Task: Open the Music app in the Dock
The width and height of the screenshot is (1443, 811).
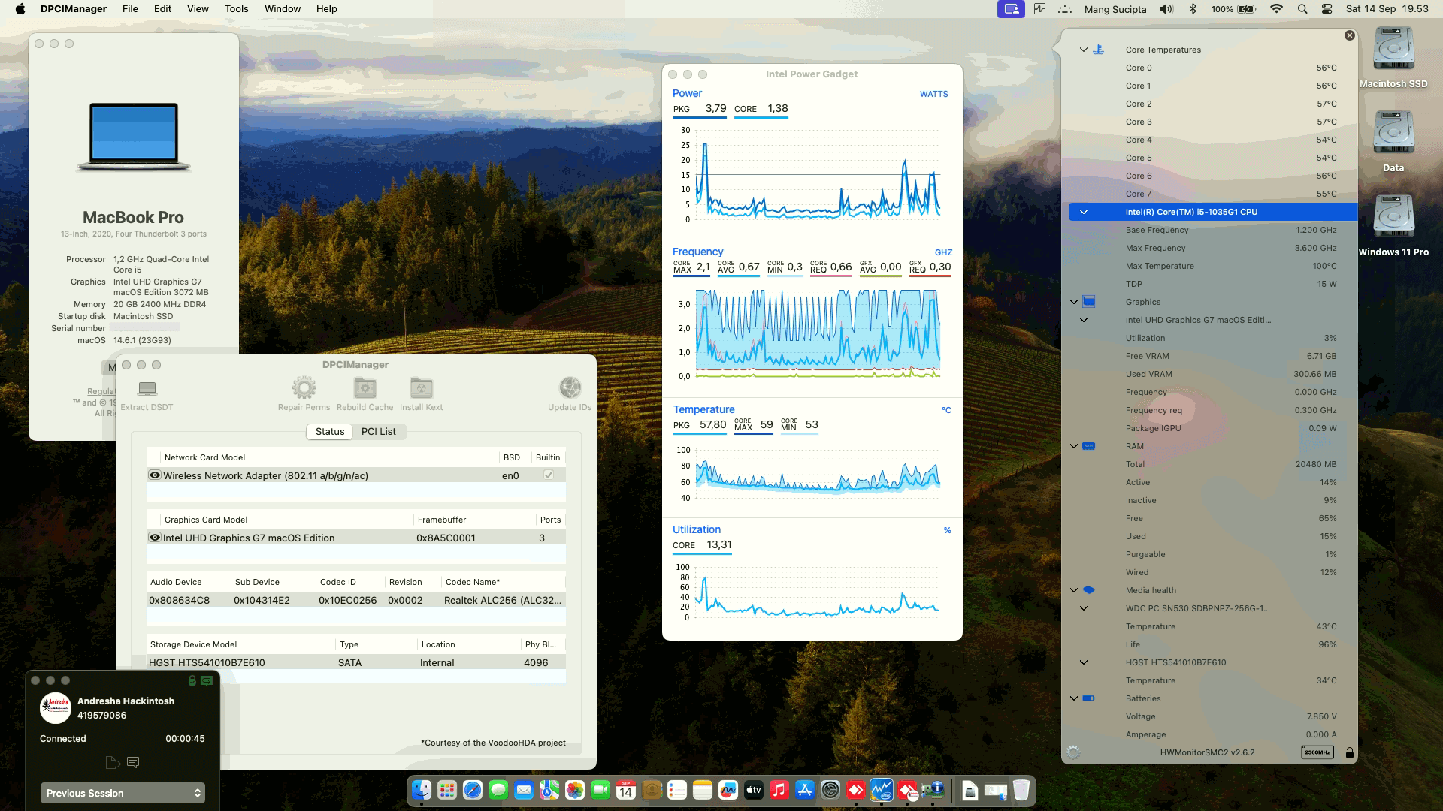Action: click(779, 790)
